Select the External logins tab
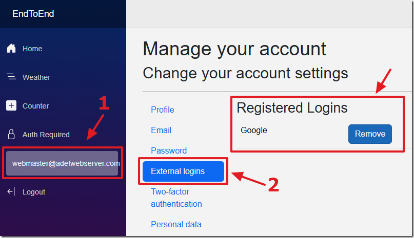Viewport: 414px width, 238px height. point(183,171)
